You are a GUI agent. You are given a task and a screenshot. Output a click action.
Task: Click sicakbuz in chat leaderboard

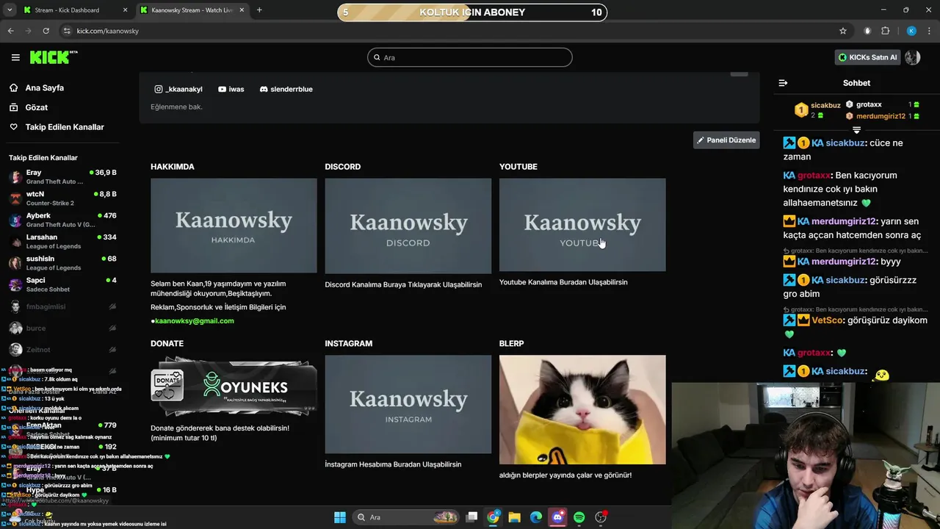click(825, 105)
